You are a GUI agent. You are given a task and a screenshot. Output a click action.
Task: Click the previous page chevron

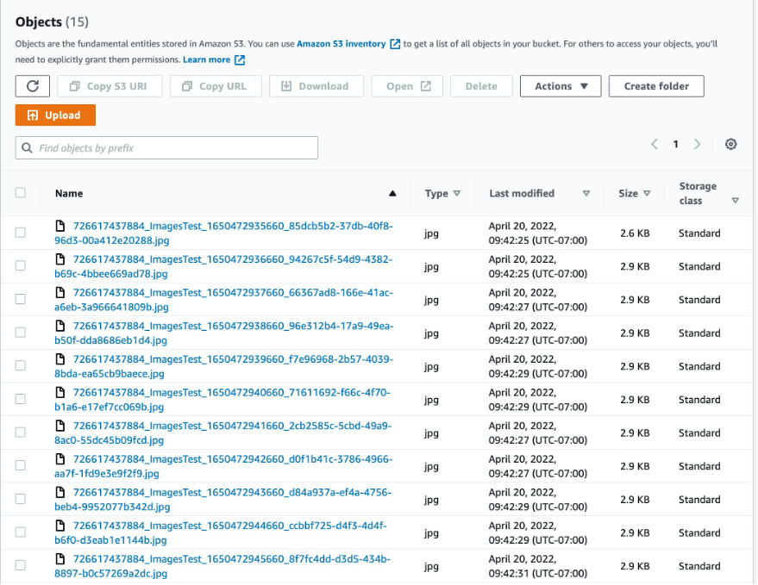654,144
